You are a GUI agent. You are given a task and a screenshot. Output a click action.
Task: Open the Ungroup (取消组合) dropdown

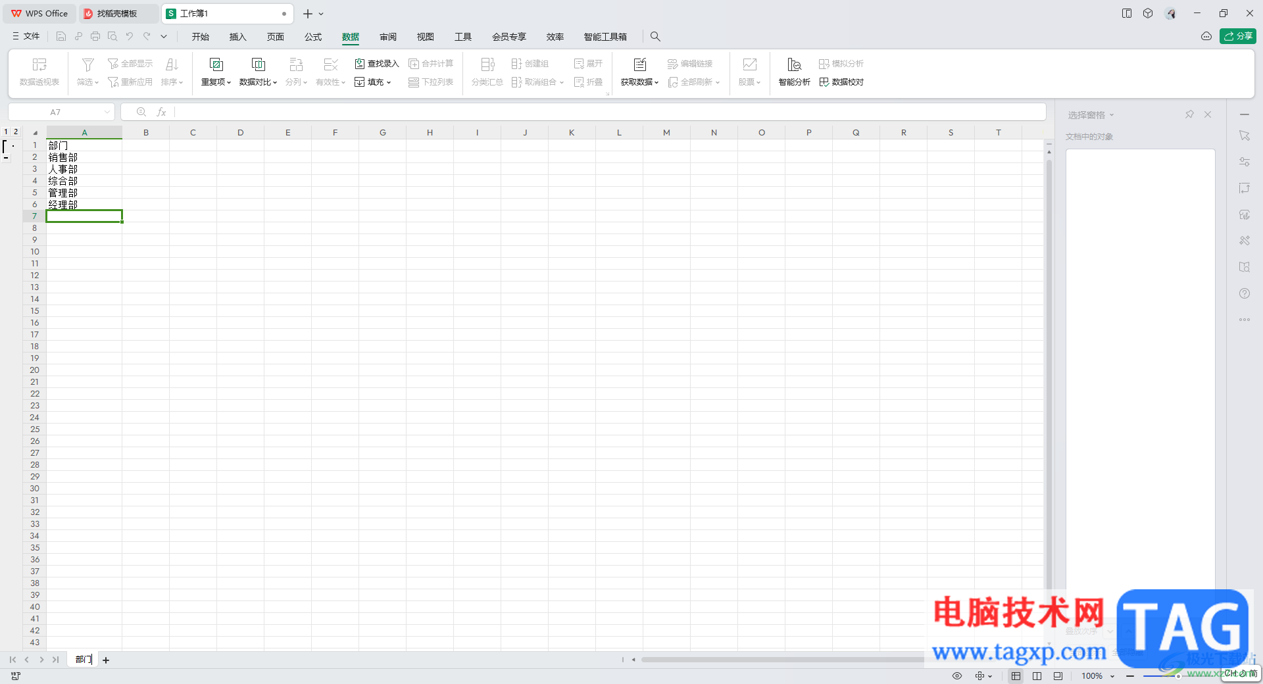tap(538, 82)
